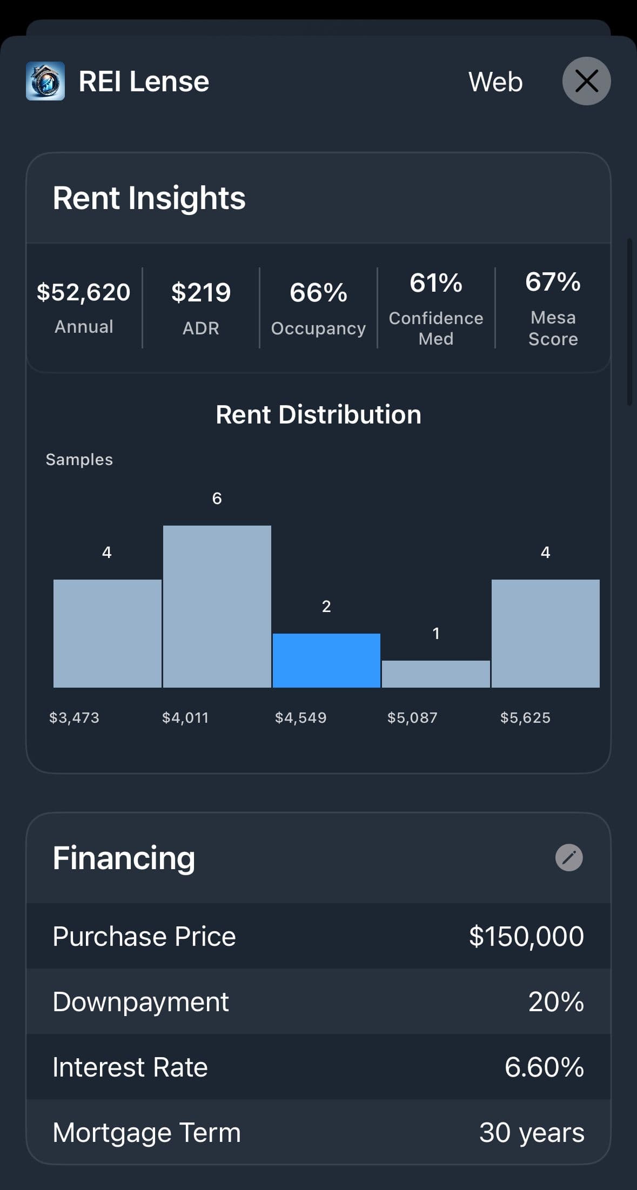Select the highlighted blue histogram bar
This screenshot has height=1190, width=637.
point(326,660)
